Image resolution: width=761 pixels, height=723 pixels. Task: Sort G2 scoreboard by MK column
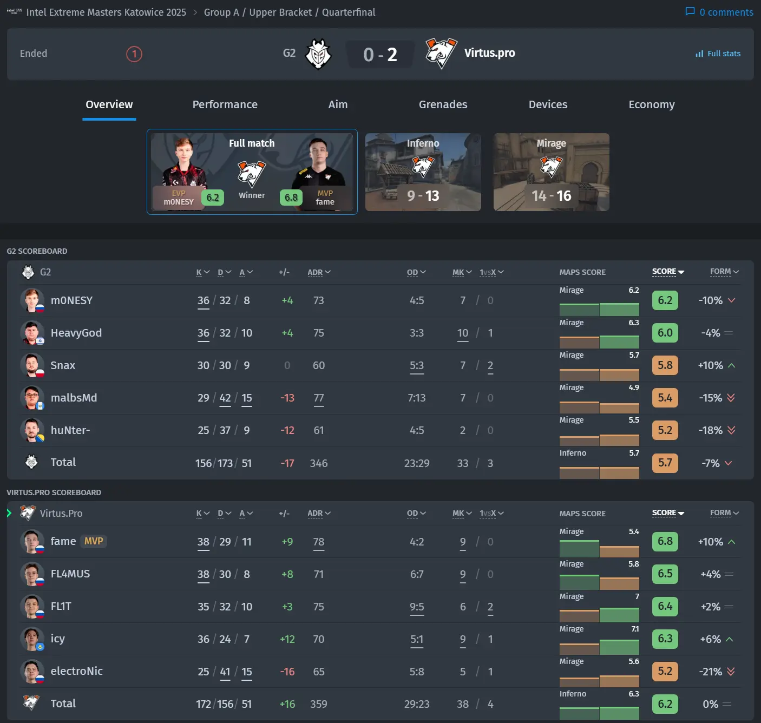tap(462, 272)
